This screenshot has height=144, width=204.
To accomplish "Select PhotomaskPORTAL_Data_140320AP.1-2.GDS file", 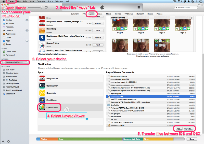I will [151, 108].
